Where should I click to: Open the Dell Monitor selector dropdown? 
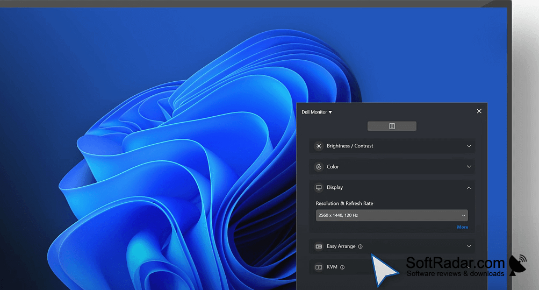tap(317, 112)
